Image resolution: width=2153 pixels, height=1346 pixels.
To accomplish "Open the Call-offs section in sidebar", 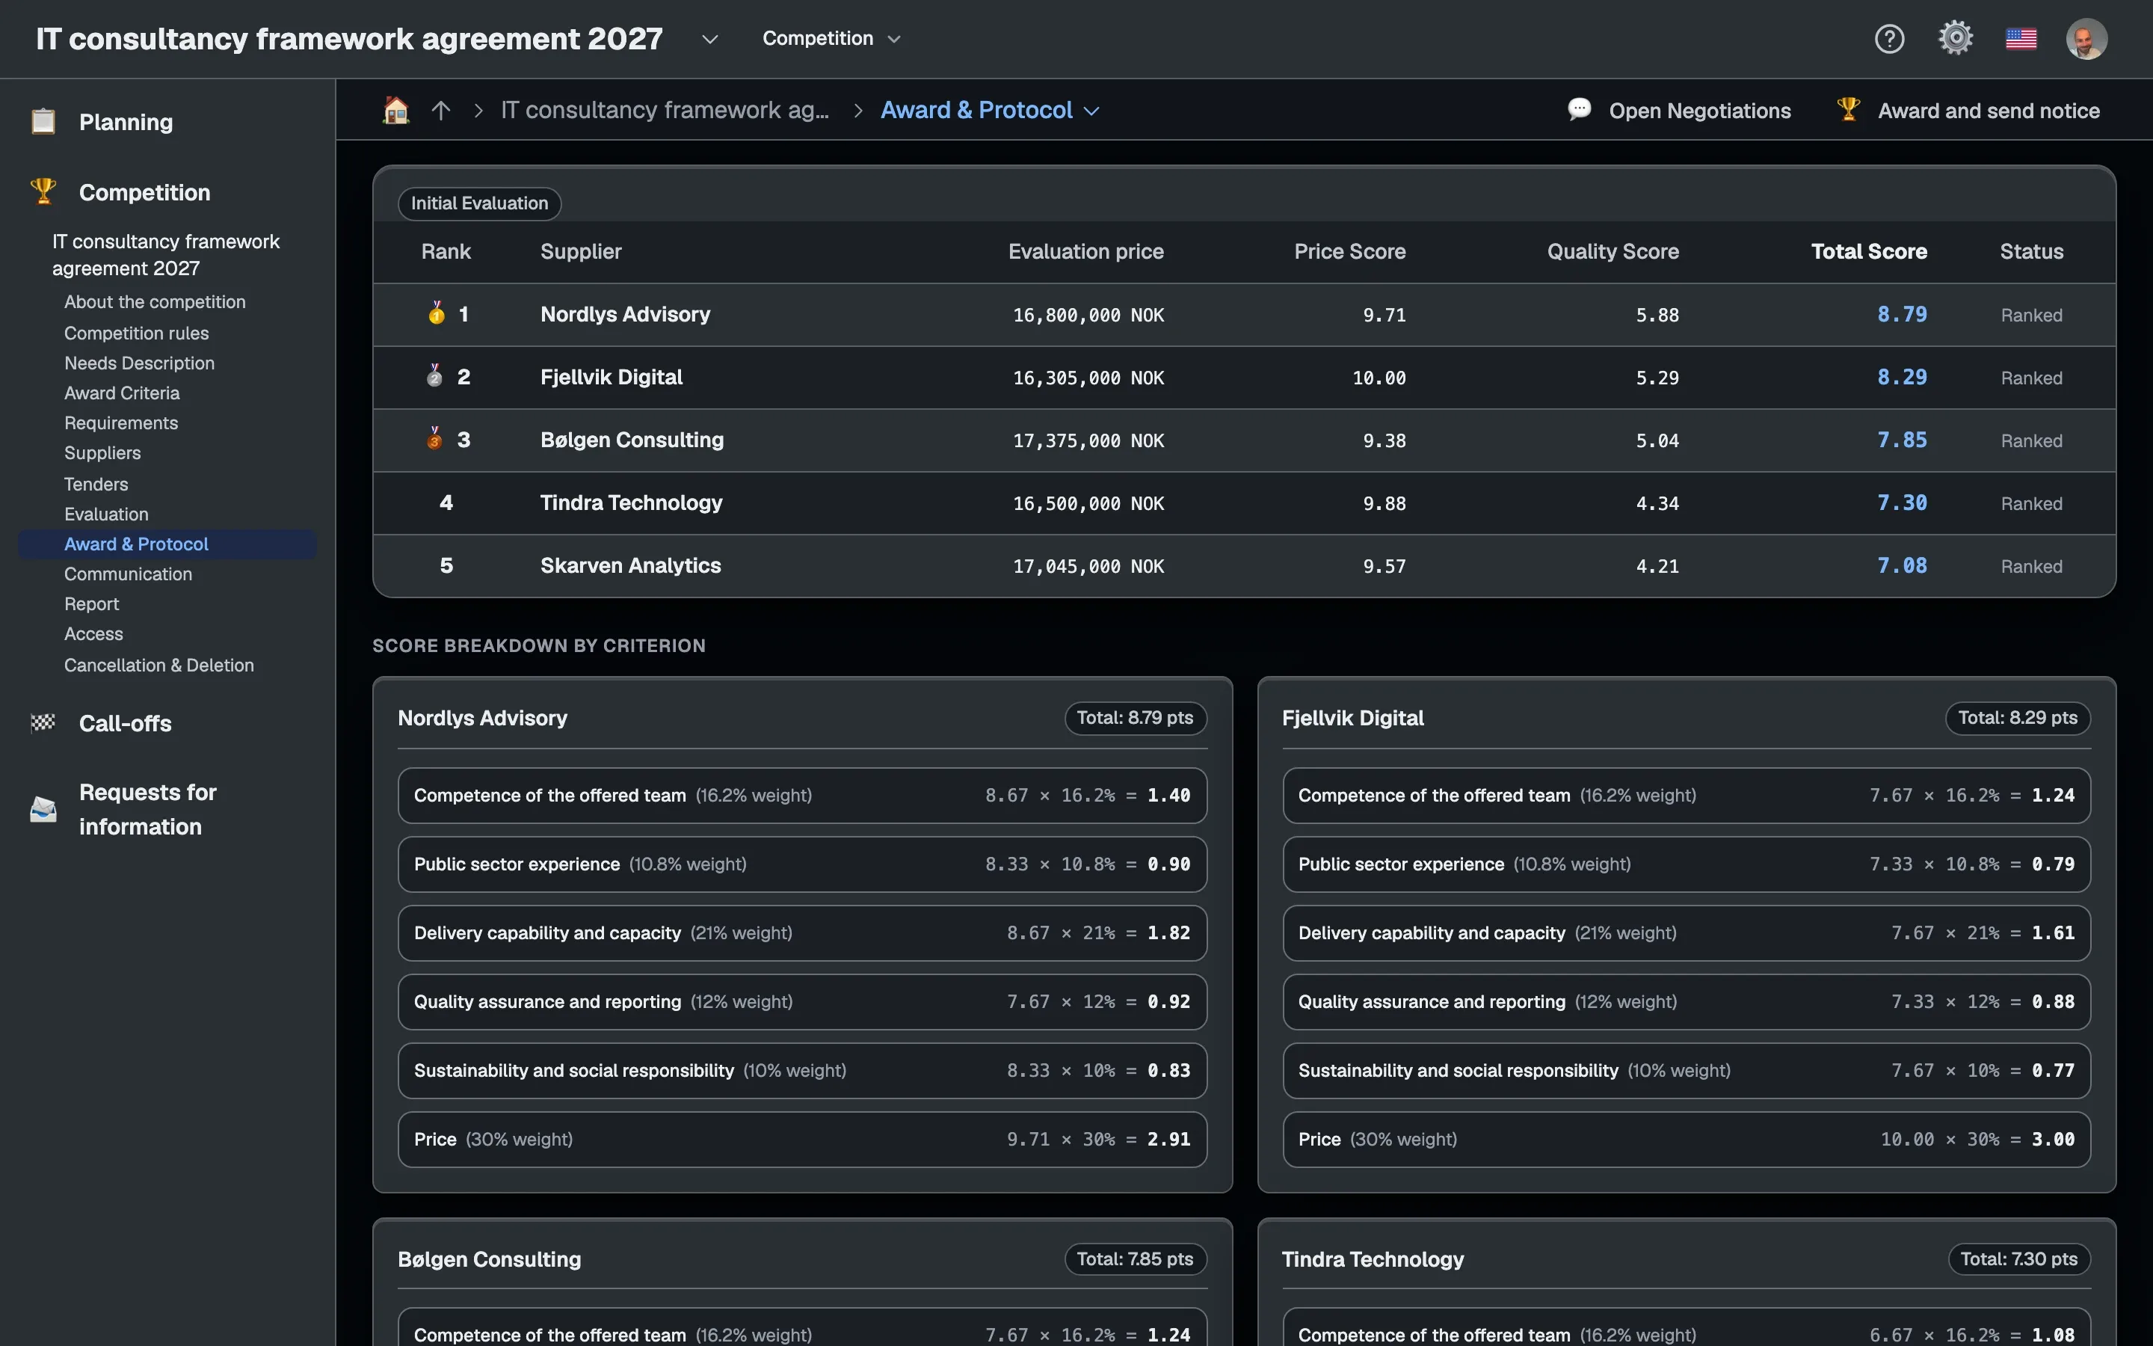I will coord(125,723).
